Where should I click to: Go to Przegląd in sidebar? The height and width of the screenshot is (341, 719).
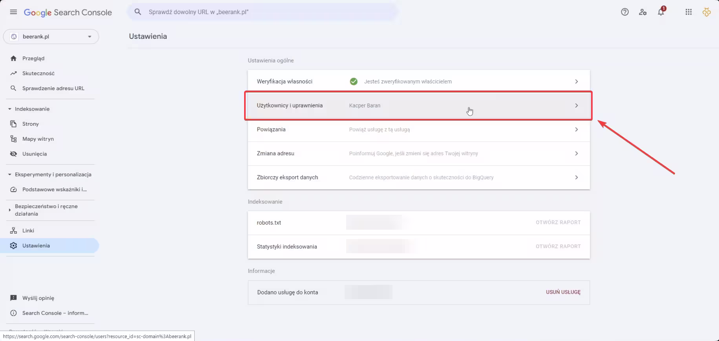(x=33, y=58)
